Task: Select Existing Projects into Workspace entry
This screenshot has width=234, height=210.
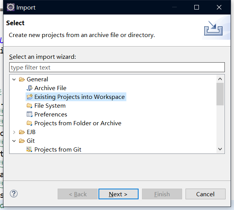Action: coord(79,97)
